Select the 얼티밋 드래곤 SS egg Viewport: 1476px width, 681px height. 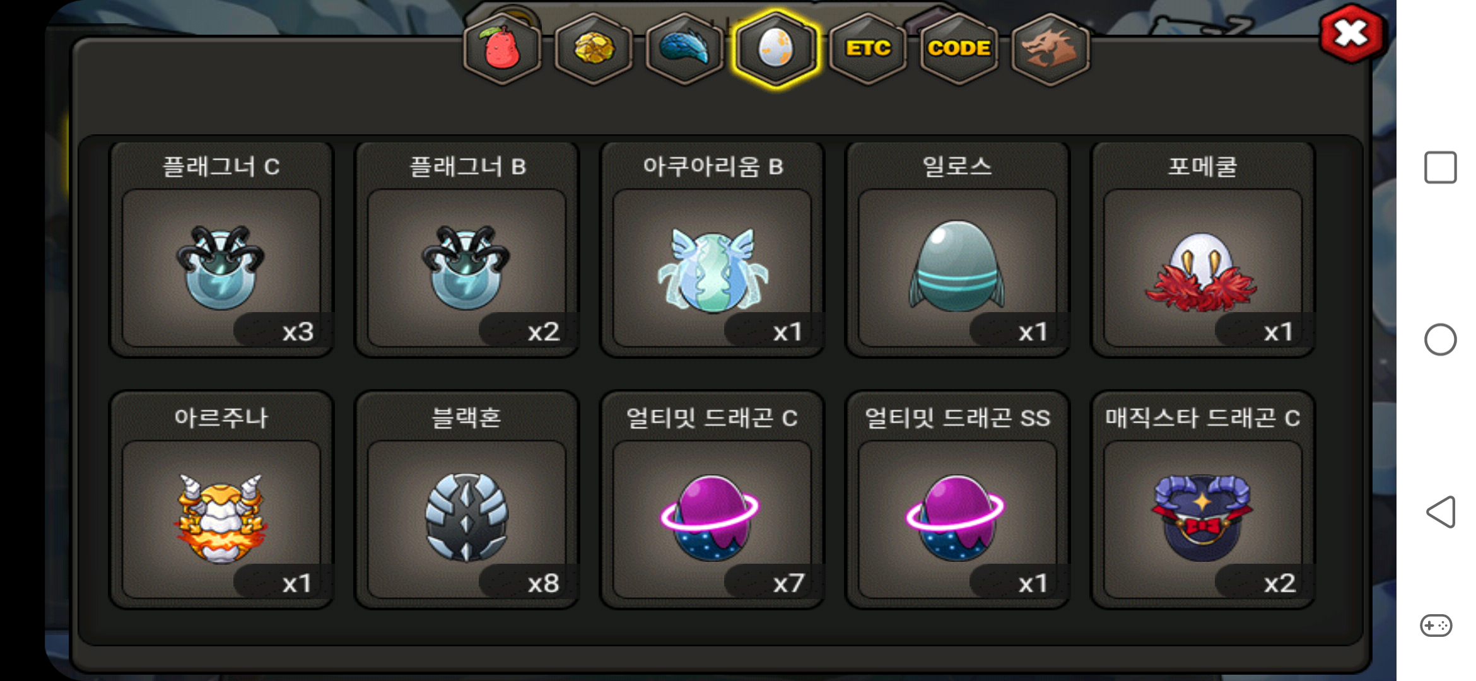click(958, 500)
